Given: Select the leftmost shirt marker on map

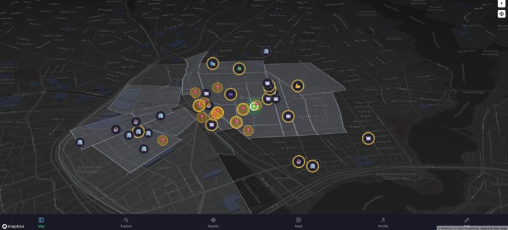Looking at the screenshot, I should point(79,142).
